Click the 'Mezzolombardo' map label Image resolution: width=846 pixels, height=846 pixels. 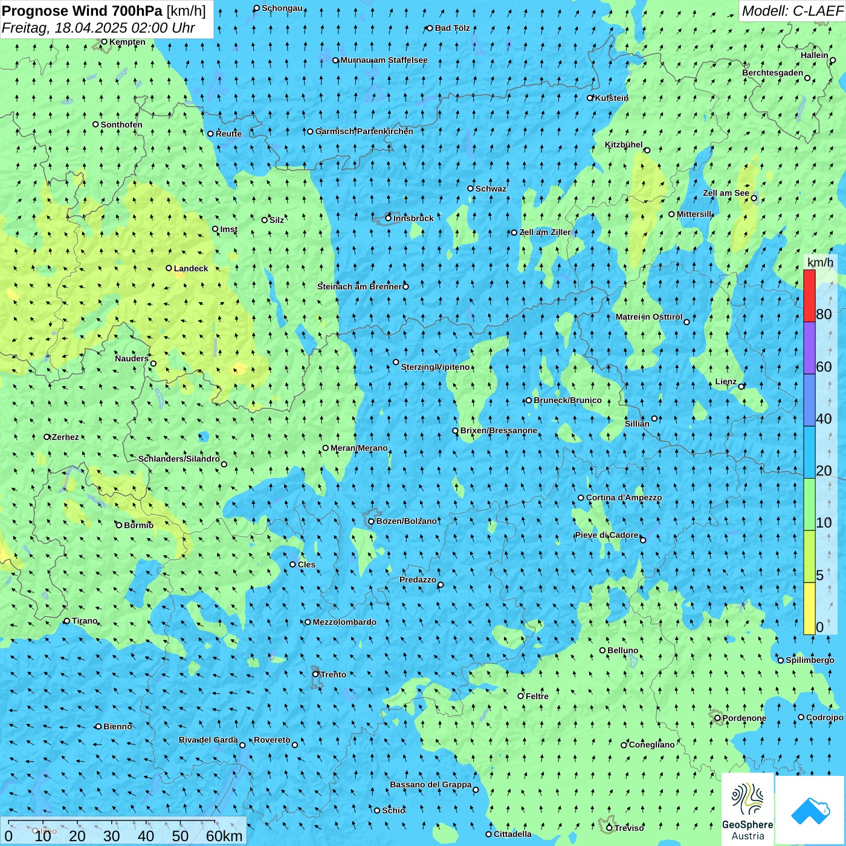344,622
